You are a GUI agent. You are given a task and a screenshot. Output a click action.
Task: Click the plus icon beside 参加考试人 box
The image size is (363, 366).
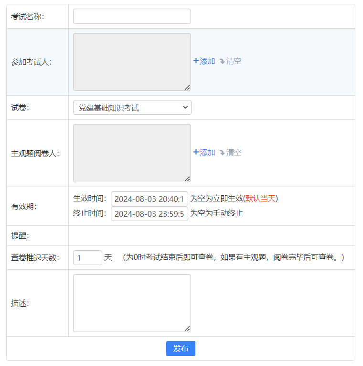[x=196, y=61]
